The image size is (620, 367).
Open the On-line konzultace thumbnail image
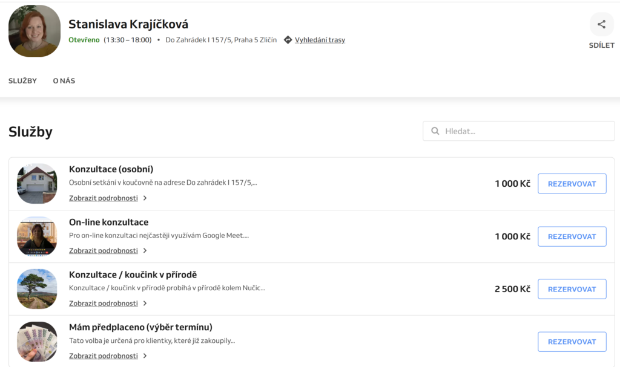click(37, 236)
